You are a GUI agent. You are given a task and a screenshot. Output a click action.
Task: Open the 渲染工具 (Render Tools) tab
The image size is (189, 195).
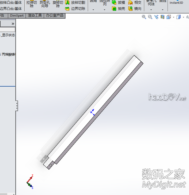(x=35, y=16)
